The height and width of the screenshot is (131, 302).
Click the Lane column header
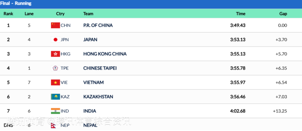click(29, 14)
